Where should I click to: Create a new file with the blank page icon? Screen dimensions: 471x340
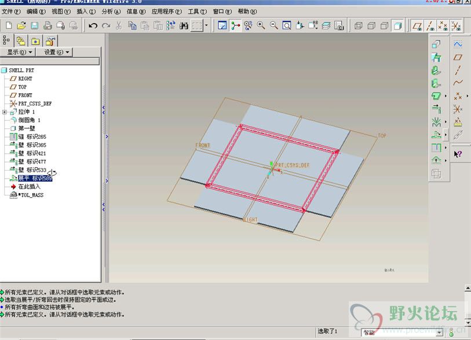click(9, 25)
